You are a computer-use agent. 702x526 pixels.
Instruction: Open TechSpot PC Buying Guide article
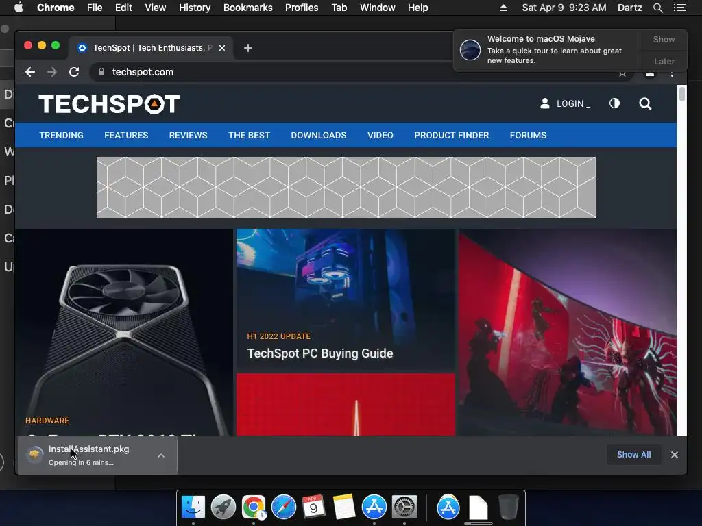(x=320, y=353)
